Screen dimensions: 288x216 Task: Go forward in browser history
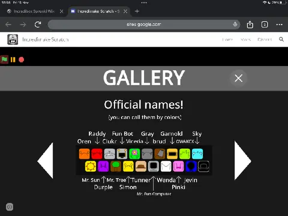(x=23, y=25)
